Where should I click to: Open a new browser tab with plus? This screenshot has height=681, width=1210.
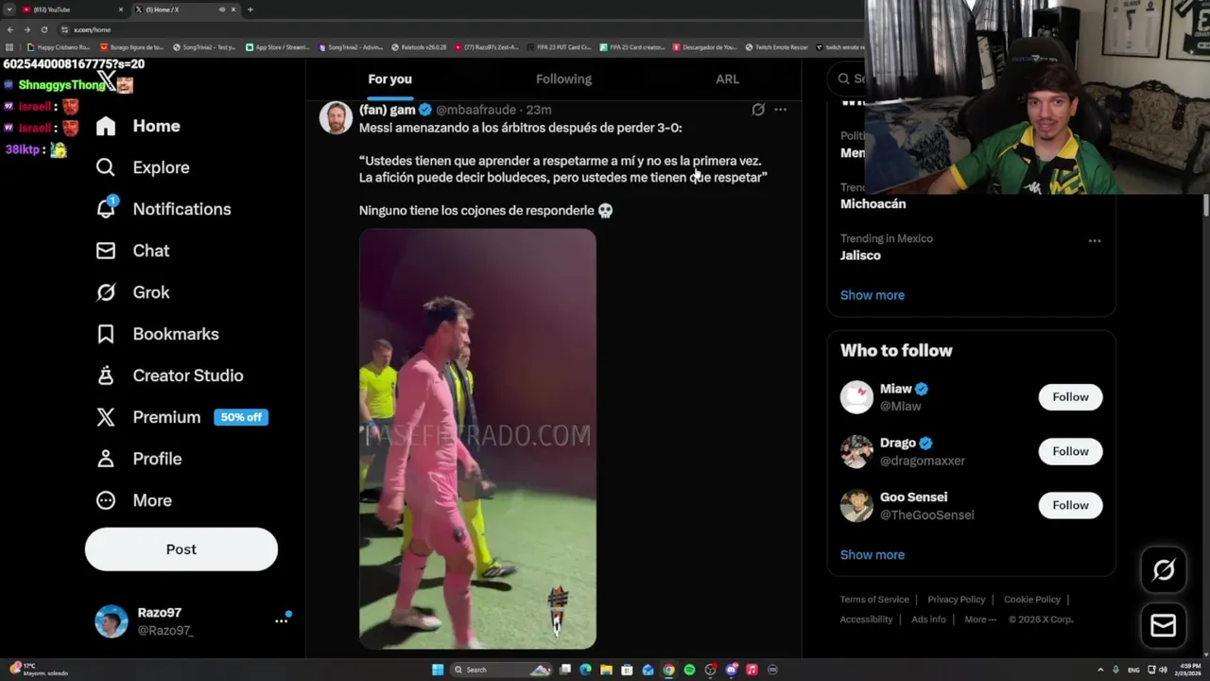tap(250, 9)
